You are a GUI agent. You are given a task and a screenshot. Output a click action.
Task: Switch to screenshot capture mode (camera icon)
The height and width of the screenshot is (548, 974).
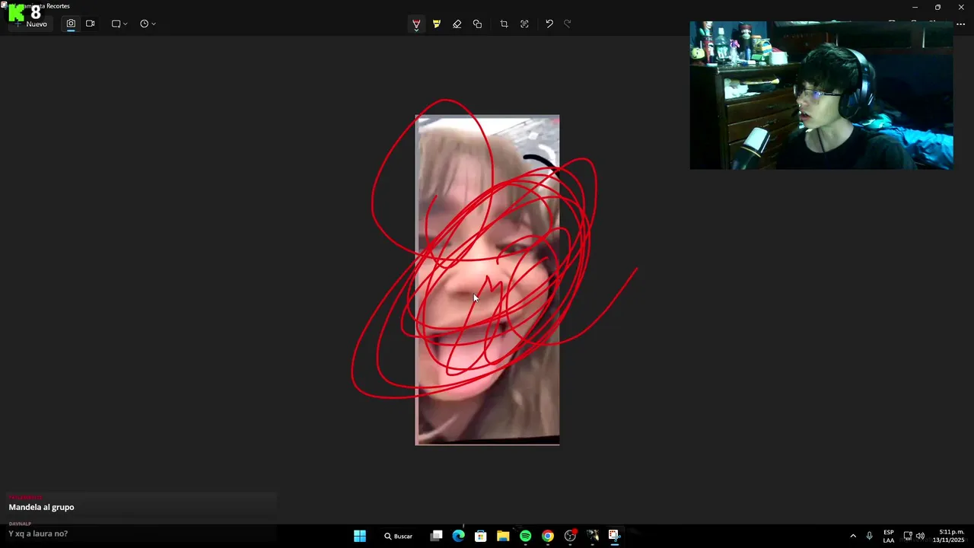point(71,24)
